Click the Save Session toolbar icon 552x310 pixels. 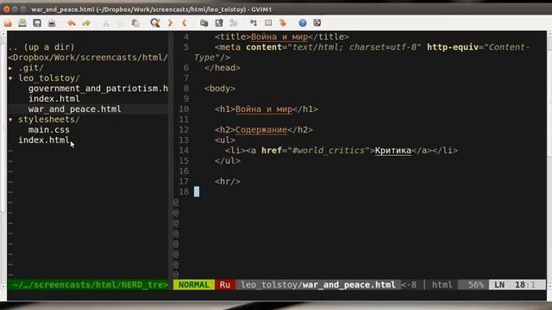click(219, 23)
